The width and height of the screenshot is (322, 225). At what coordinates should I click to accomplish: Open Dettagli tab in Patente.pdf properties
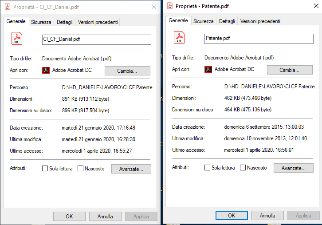point(227,21)
